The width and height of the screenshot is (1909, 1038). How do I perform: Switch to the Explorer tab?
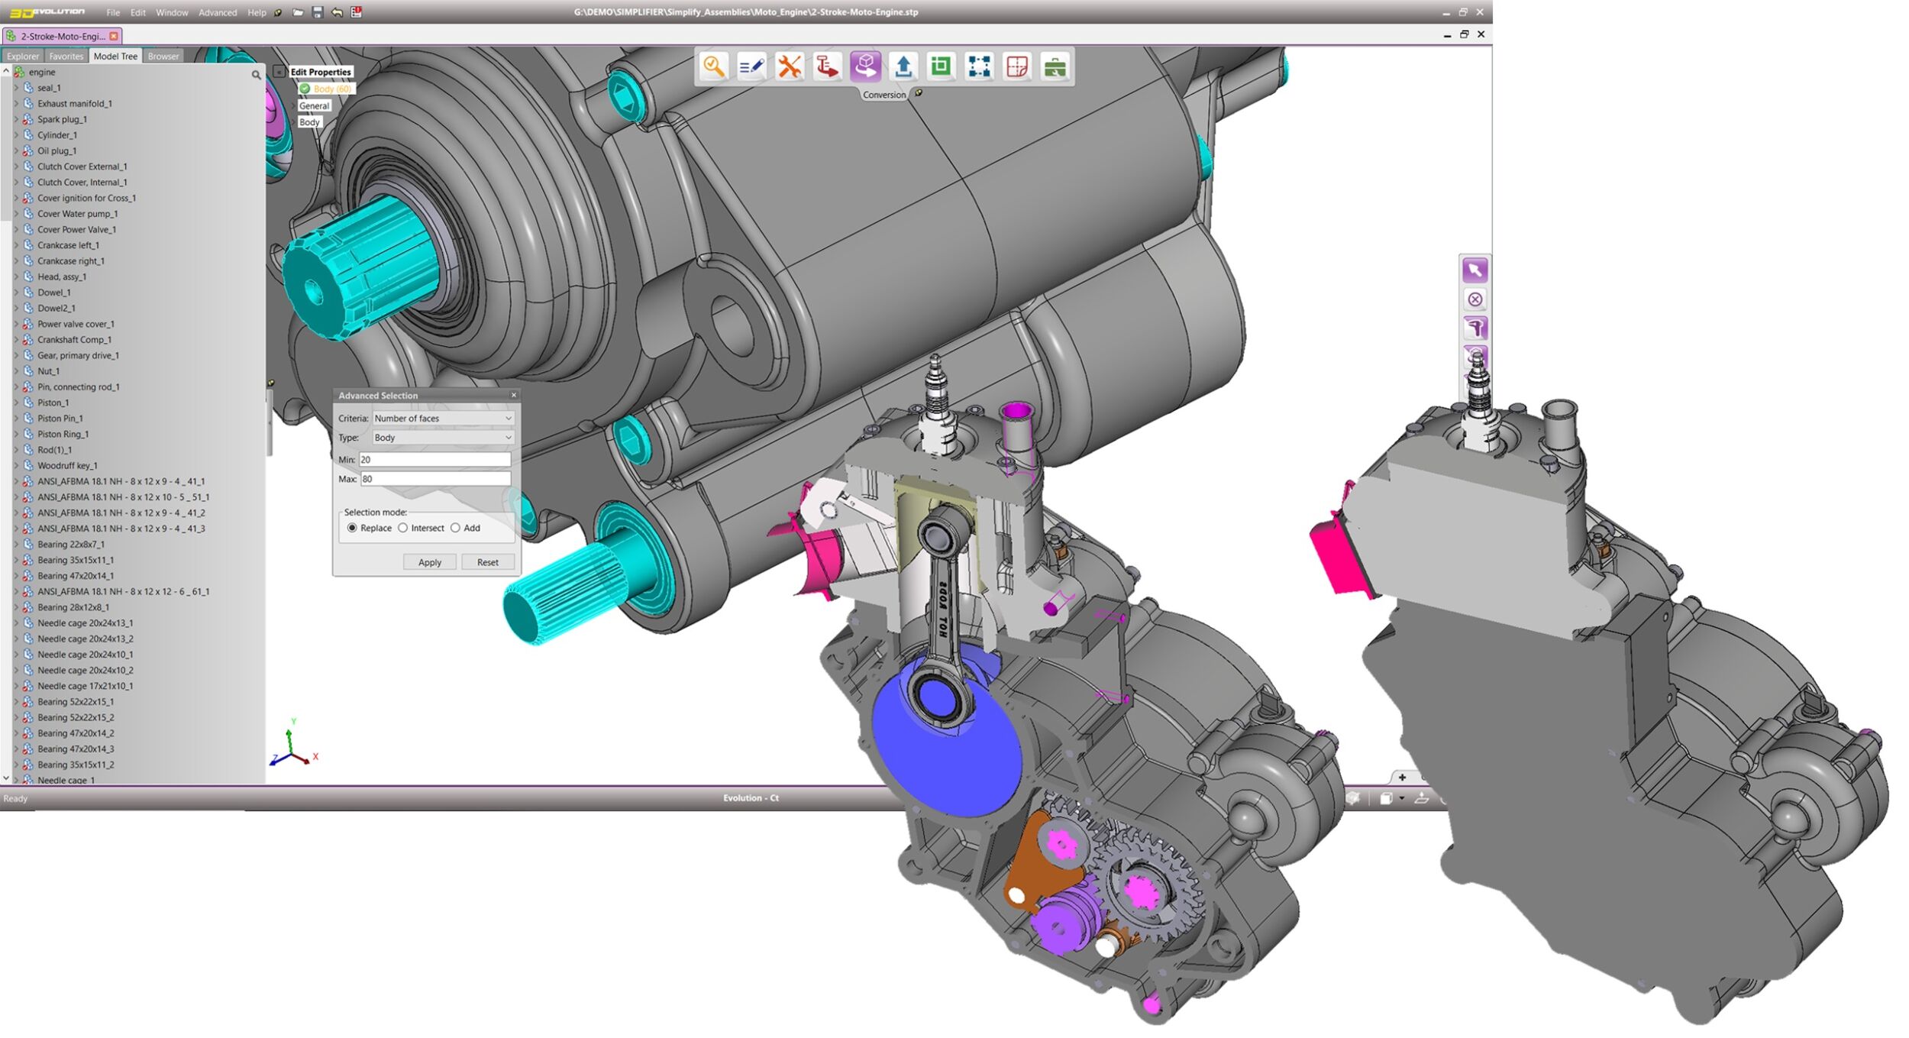[x=23, y=56]
